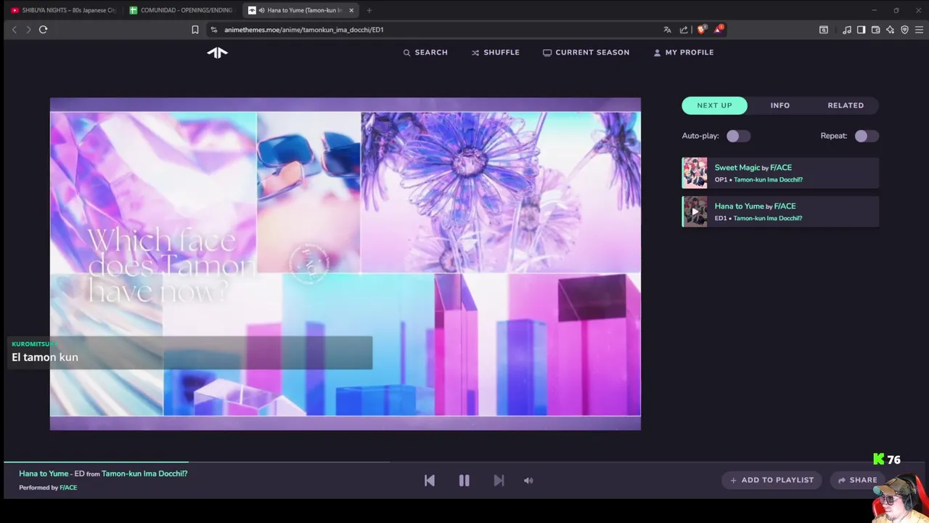Open My Profile

[684, 52]
